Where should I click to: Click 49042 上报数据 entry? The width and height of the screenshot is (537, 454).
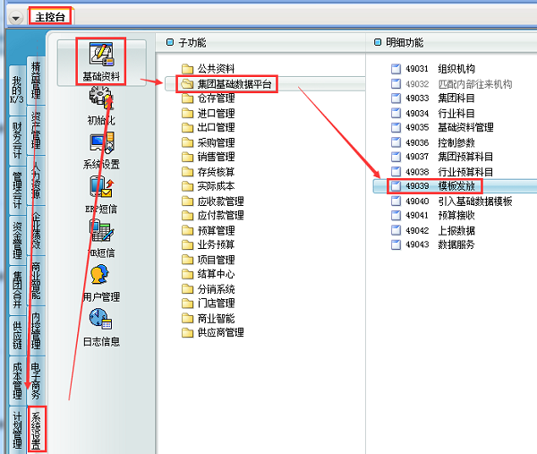tap(432, 230)
